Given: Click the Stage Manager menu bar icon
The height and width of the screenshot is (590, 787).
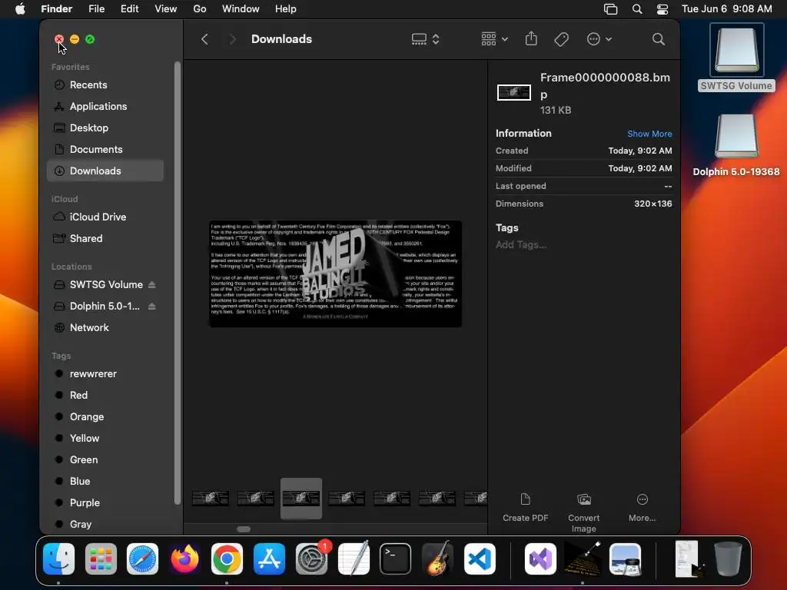Looking at the screenshot, I should (x=610, y=9).
